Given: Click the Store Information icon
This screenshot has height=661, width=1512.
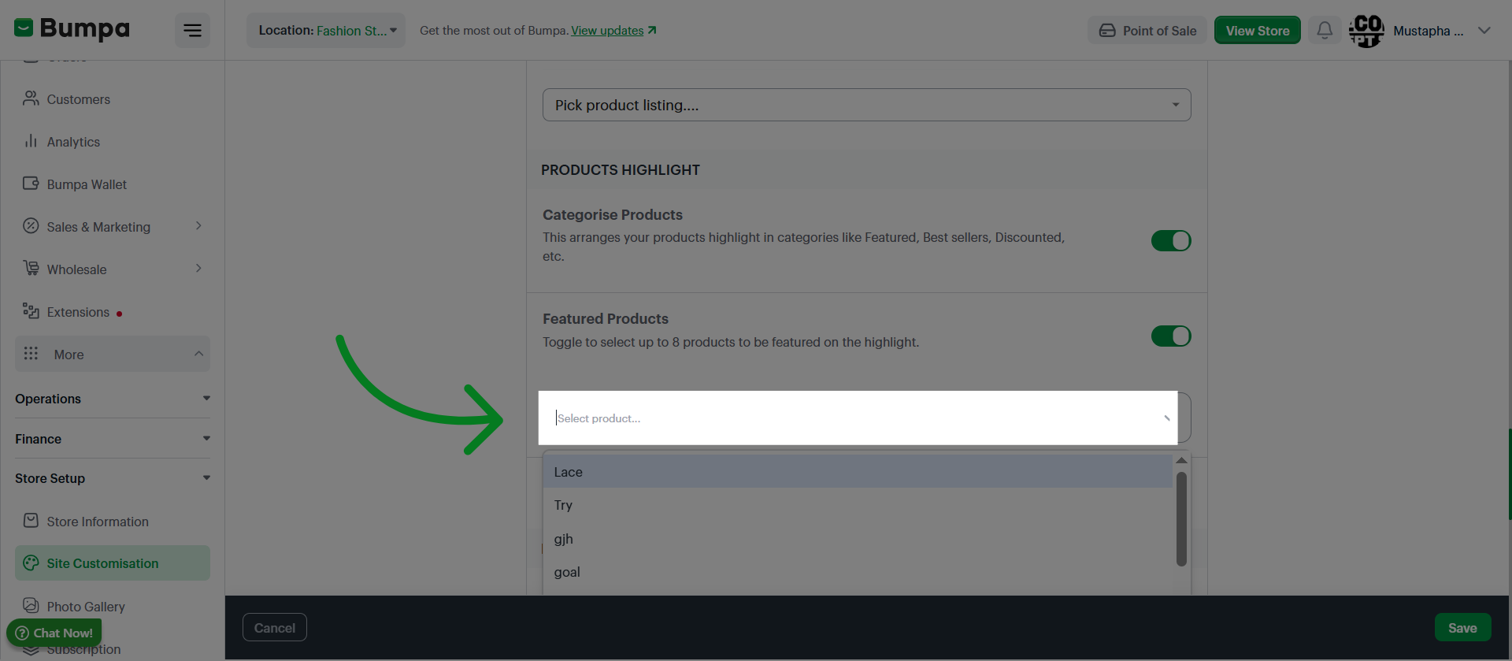Looking at the screenshot, I should point(31,521).
